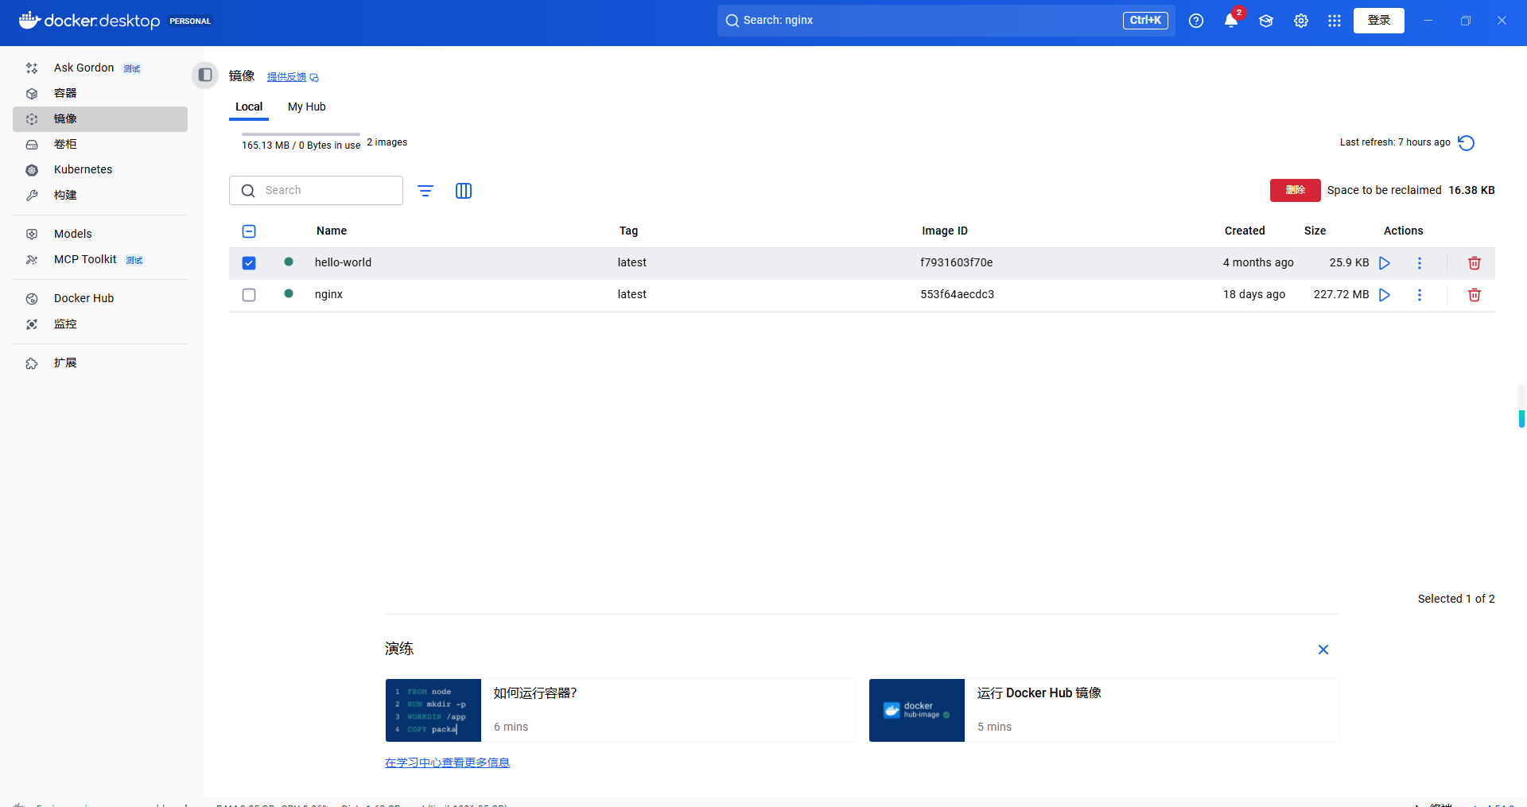Click the hello-world image name
This screenshot has width=1527, height=807.
tap(343, 263)
